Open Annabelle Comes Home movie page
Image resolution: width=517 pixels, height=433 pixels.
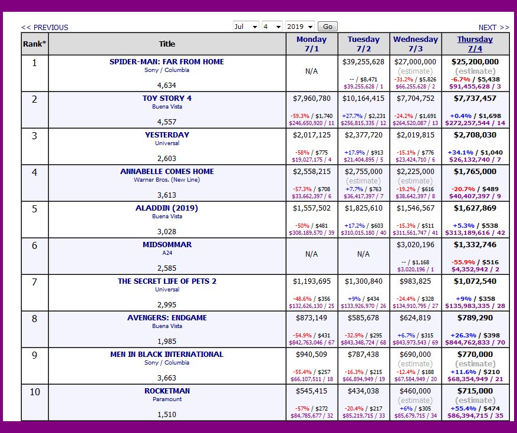coord(167,171)
